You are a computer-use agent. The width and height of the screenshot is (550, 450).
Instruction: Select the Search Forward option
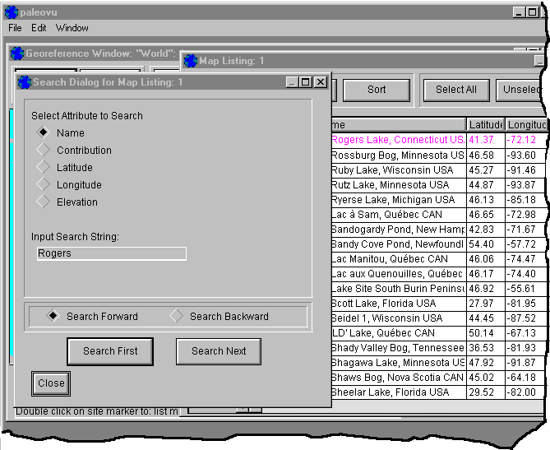click(x=53, y=316)
